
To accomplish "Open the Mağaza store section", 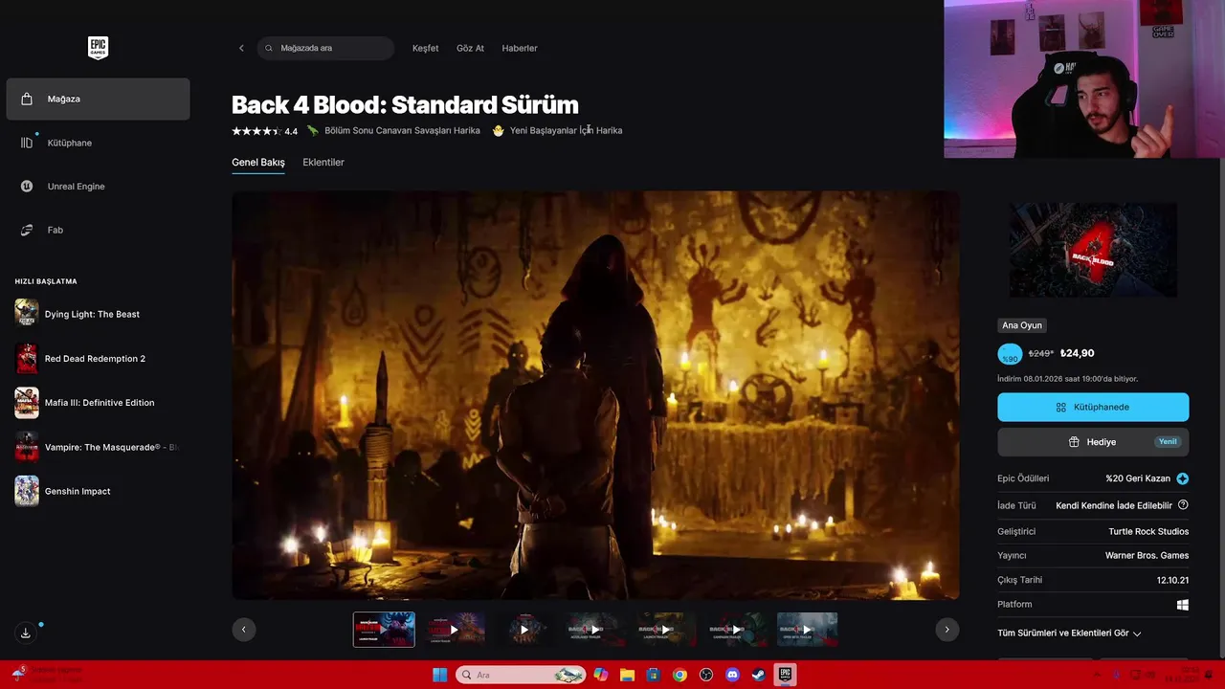I will click(x=98, y=99).
